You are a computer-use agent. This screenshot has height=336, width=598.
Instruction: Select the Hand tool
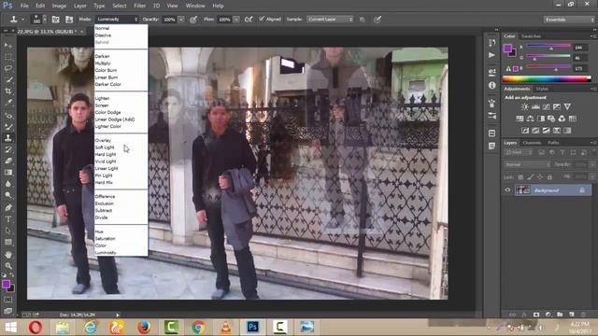[x=8, y=255]
